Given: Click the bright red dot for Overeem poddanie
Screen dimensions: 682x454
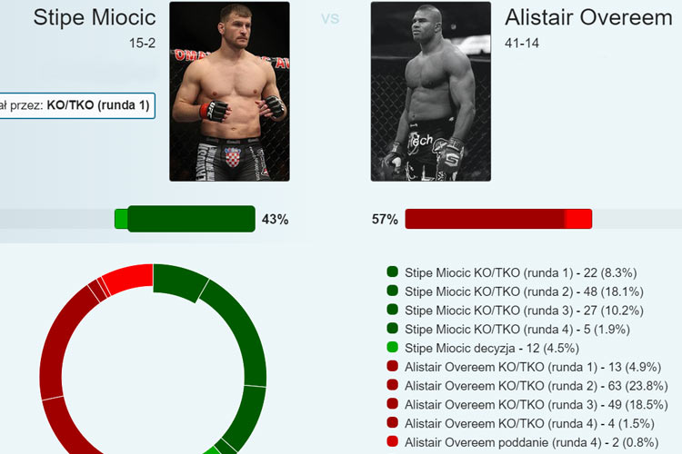Looking at the screenshot, I should (392, 441).
